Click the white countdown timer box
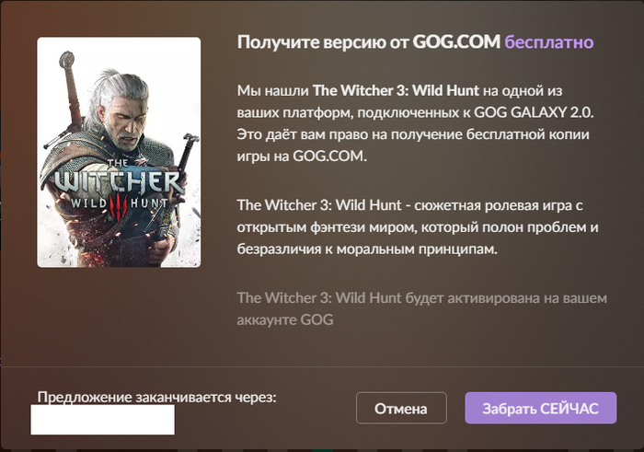644x452 pixels. pos(103,420)
